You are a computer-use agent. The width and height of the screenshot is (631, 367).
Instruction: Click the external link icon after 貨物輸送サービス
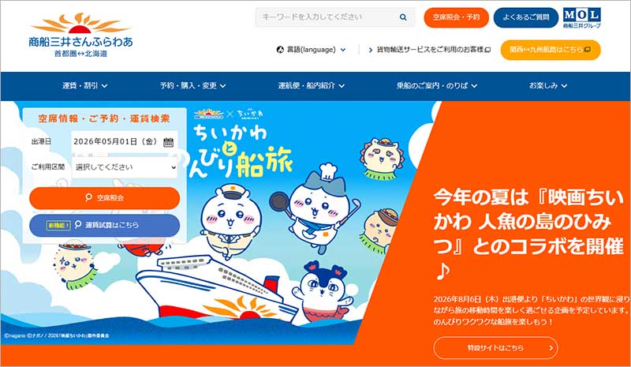pos(487,50)
